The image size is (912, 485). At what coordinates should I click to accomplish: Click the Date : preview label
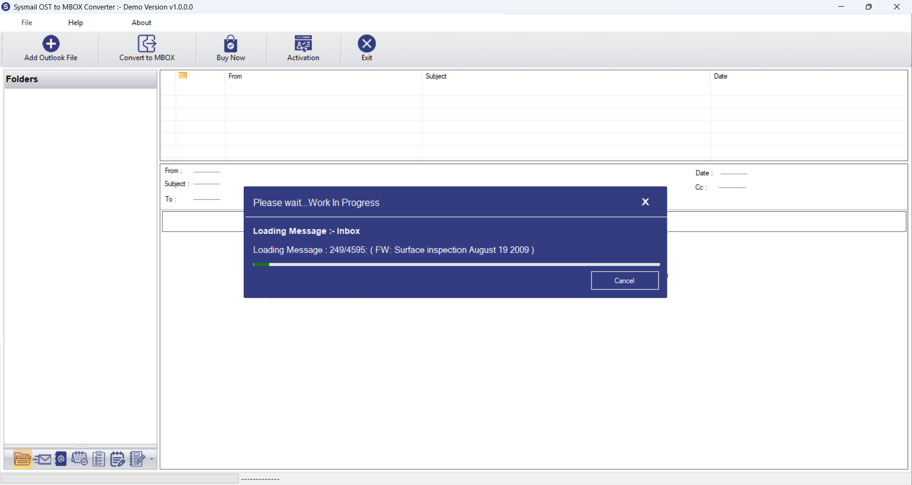[x=704, y=173]
